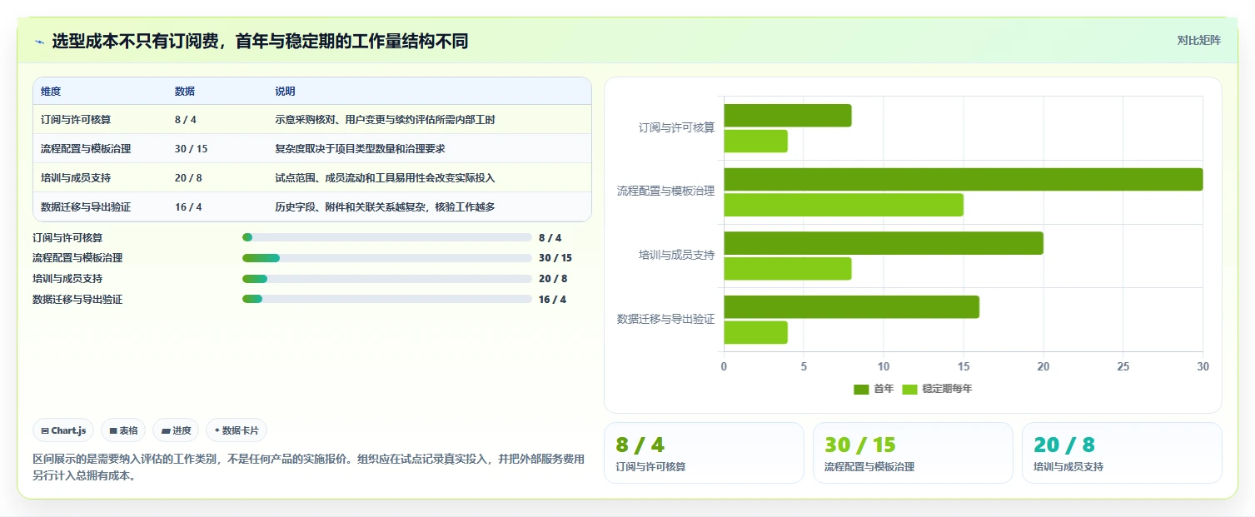Image resolution: width=1255 pixels, height=517 pixels.
Task: Select the 数据卡片 chip
Action: (237, 430)
